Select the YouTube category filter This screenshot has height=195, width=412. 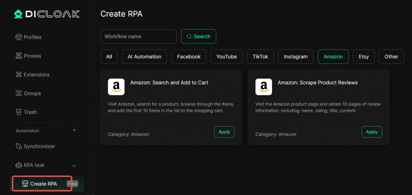(227, 57)
